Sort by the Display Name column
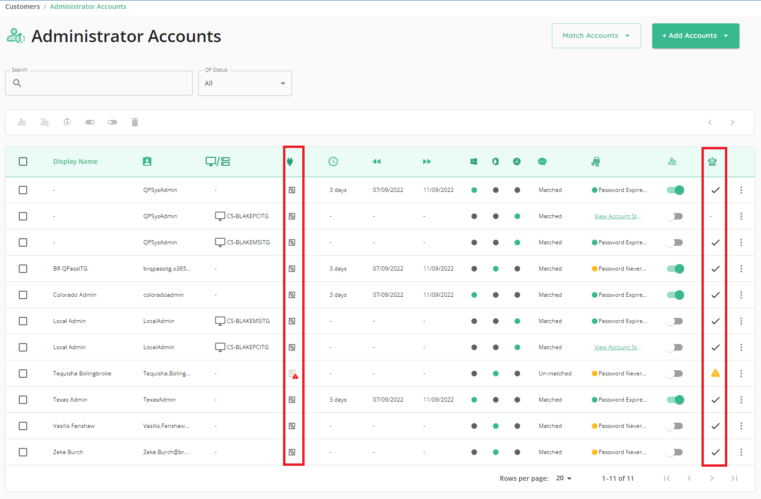 click(75, 161)
